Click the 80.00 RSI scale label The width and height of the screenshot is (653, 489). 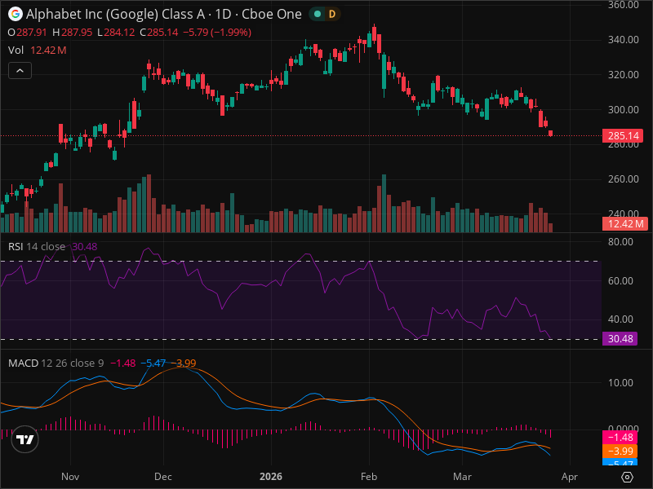click(620, 242)
